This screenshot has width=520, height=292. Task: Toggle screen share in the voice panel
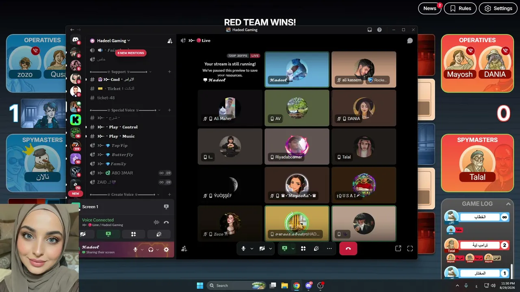coord(108,234)
